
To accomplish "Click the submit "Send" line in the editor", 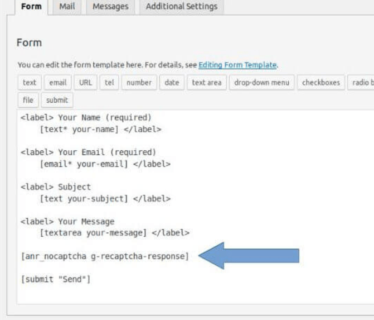I will point(56,279).
